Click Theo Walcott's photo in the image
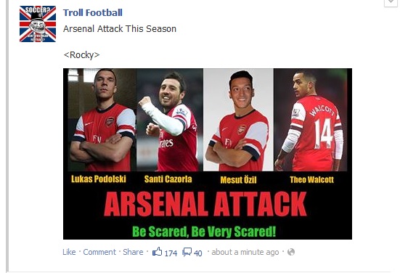 click(x=311, y=120)
